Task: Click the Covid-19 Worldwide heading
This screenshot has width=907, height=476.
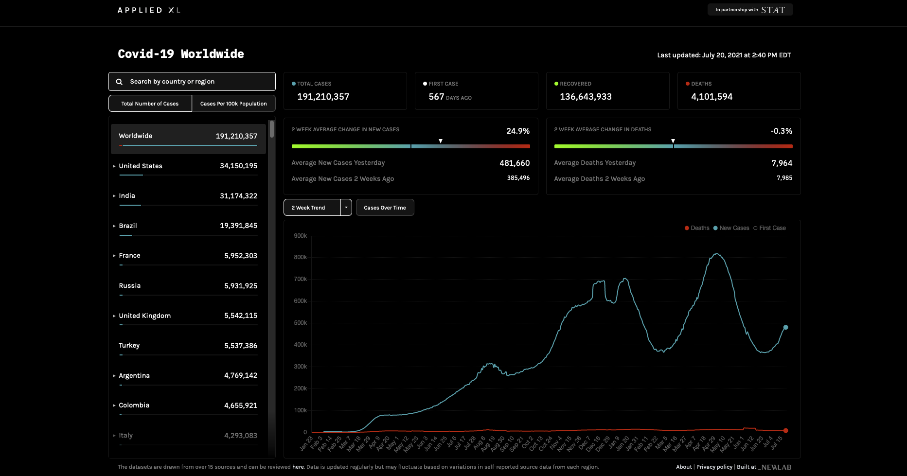Action: [x=181, y=54]
